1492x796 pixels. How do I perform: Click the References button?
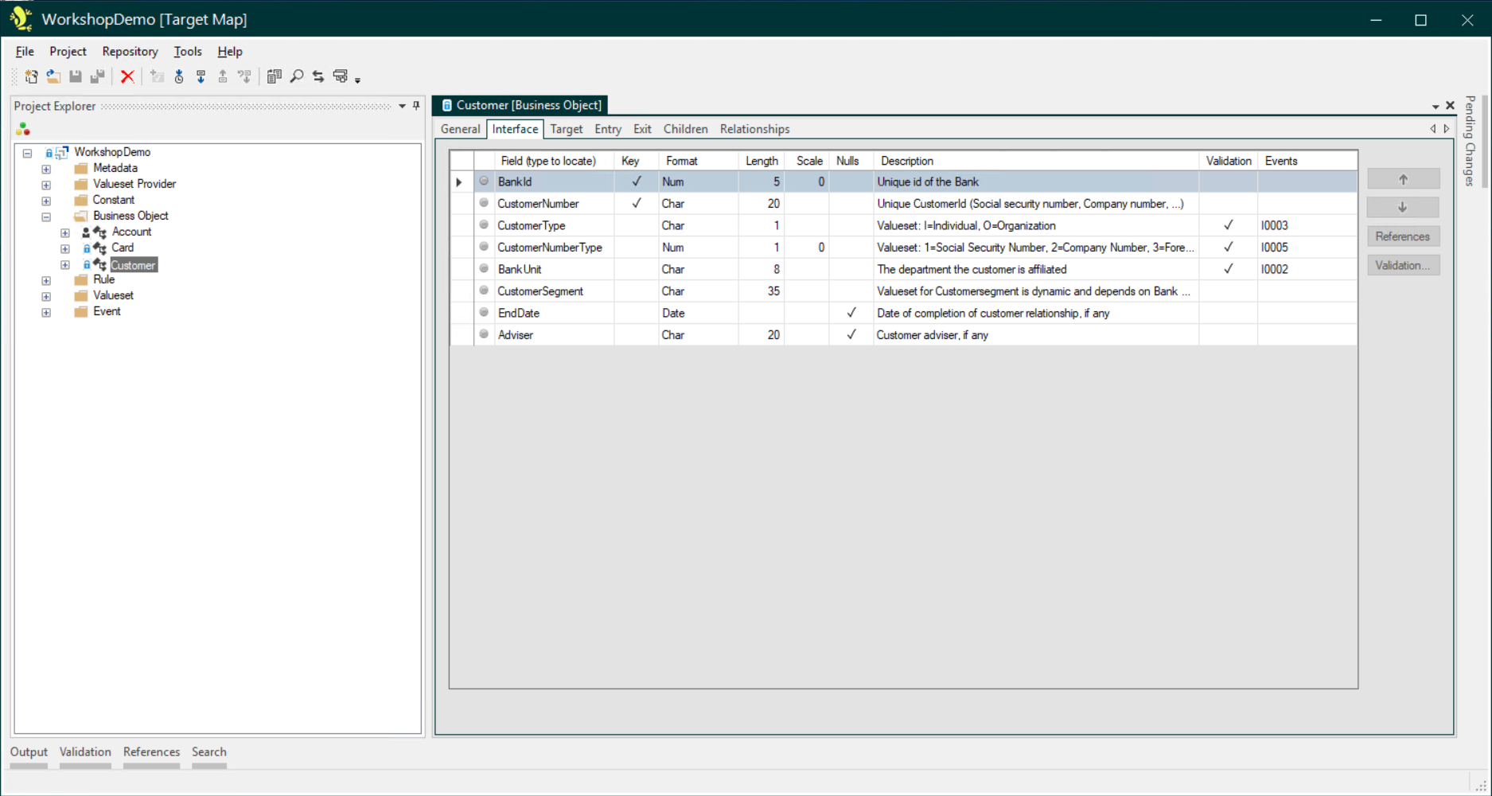pos(1403,236)
